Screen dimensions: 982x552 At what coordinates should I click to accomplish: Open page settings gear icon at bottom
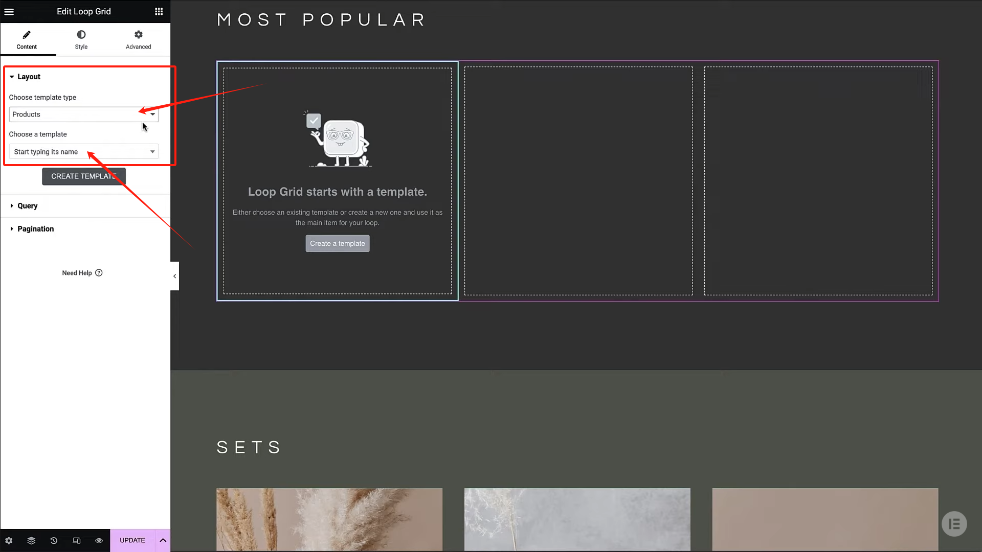9,540
